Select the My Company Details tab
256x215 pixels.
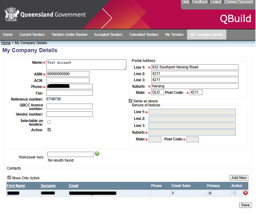(207, 35)
